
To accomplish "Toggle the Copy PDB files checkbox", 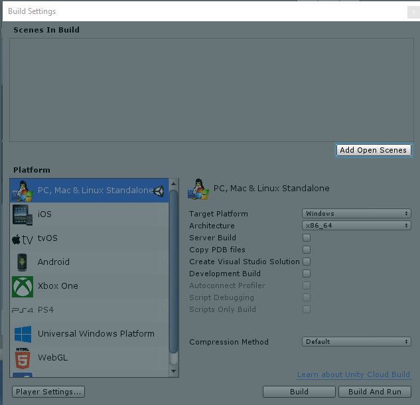I will click(x=307, y=250).
